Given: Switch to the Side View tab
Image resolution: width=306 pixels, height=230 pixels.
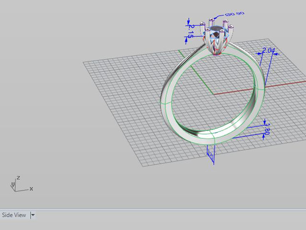Looking at the screenshot, I should (14, 215).
